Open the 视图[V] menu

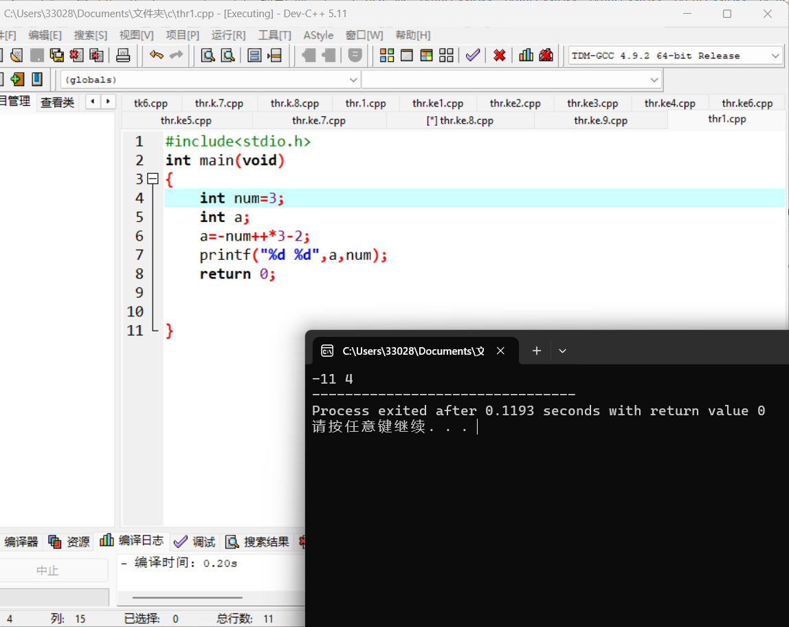[136, 35]
